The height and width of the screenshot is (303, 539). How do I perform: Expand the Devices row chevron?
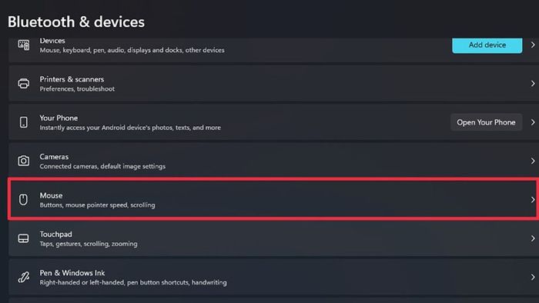[533, 45]
